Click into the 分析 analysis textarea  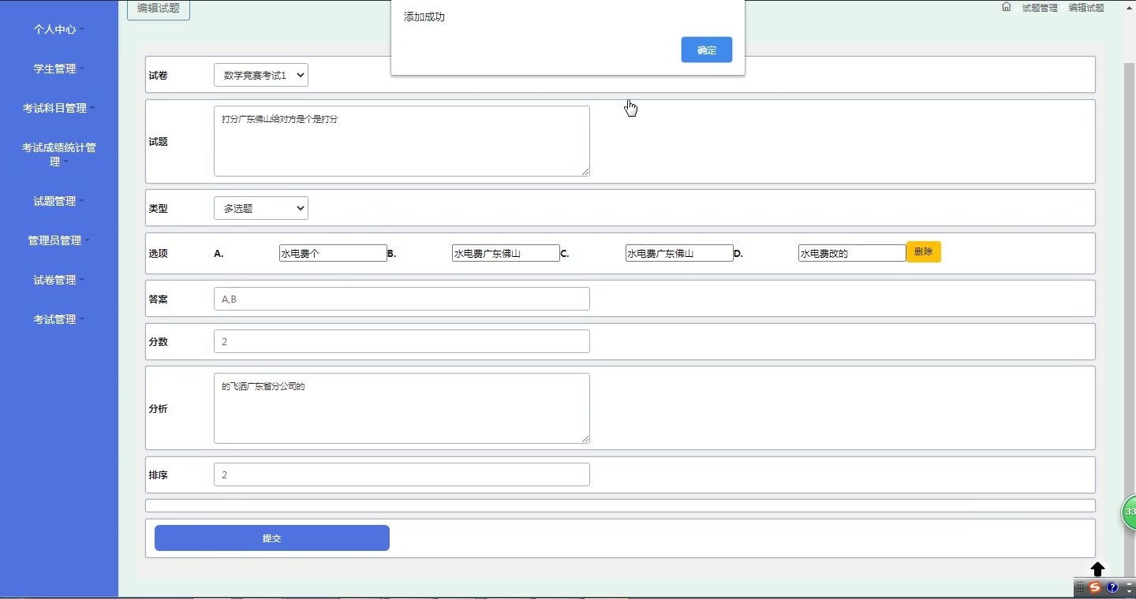pyautogui.click(x=402, y=408)
